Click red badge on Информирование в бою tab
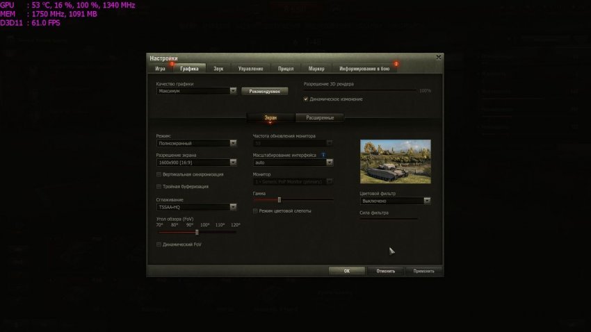The image size is (591, 332). (396, 64)
